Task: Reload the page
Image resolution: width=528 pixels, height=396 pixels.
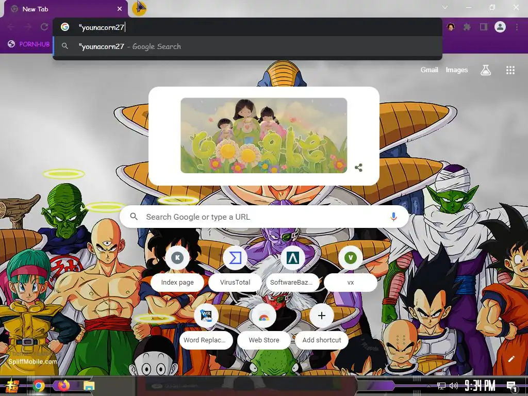Action: 44,27
